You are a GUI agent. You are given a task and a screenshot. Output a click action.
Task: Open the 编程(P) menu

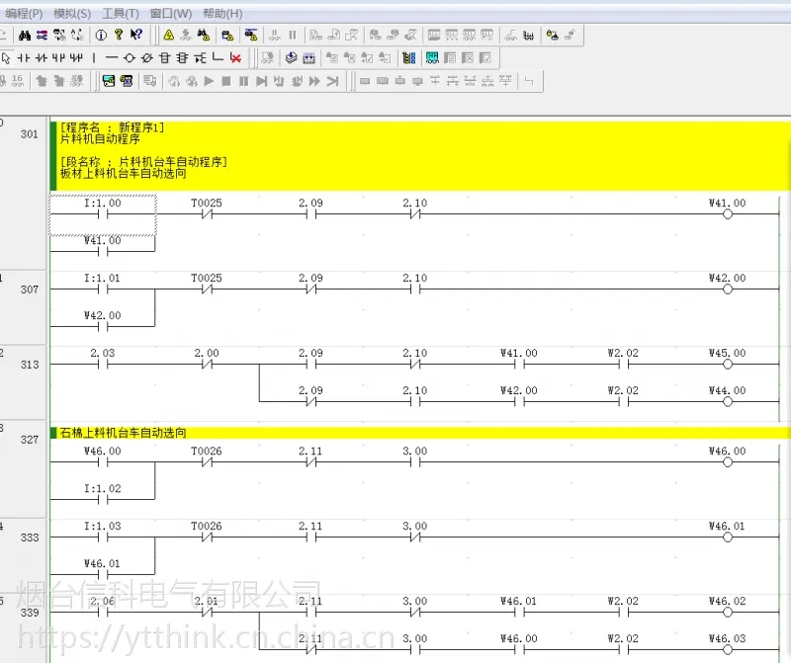point(24,14)
